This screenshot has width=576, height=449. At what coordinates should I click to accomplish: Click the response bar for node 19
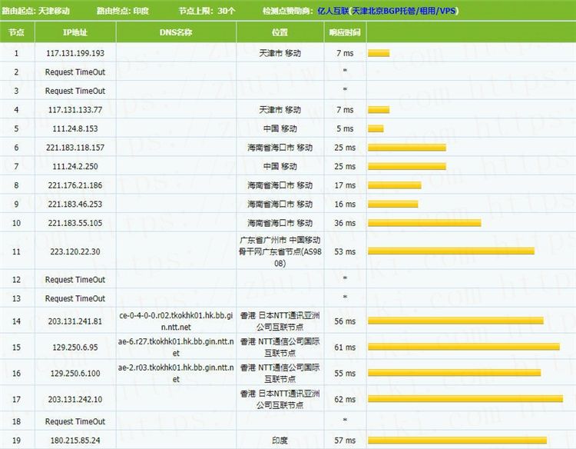[x=458, y=440]
